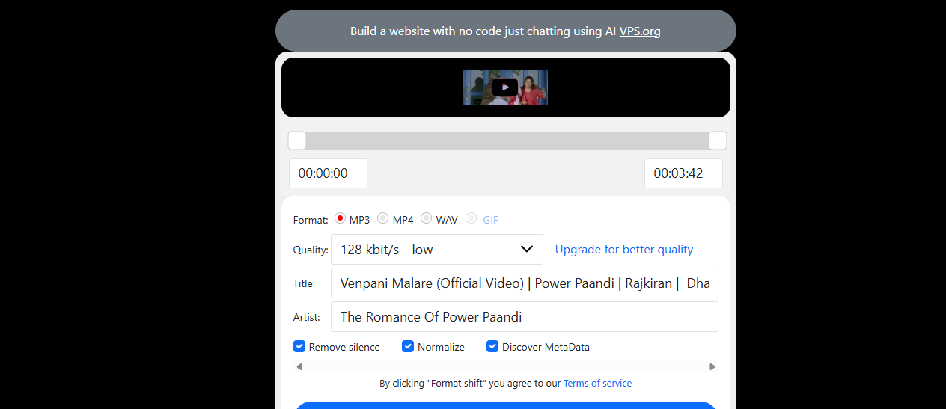The height and width of the screenshot is (409, 946).
Task: Visit the VPS.org advertisement link
Action: coord(639,31)
